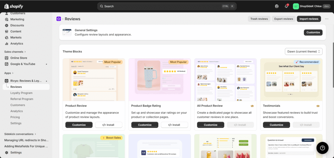Image resolution: width=334 pixels, height=158 pixels.
Task: Open the notifications bell
Action: click(x=286, y=6)
